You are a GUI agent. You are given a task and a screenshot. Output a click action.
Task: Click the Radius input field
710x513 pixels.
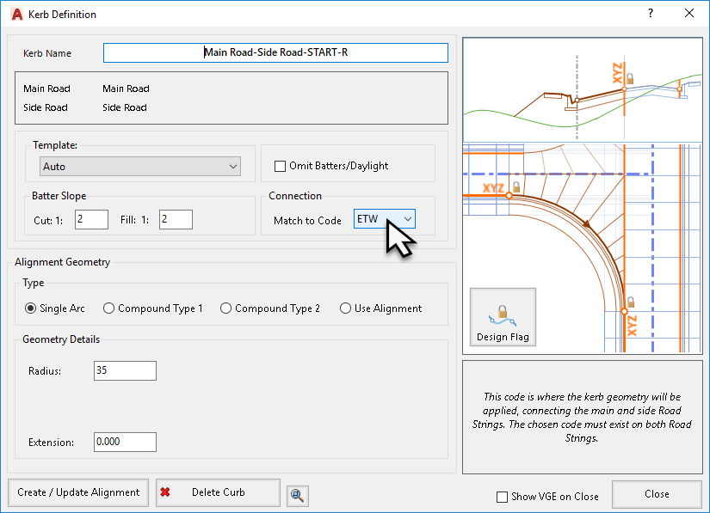tap(125, 370)
